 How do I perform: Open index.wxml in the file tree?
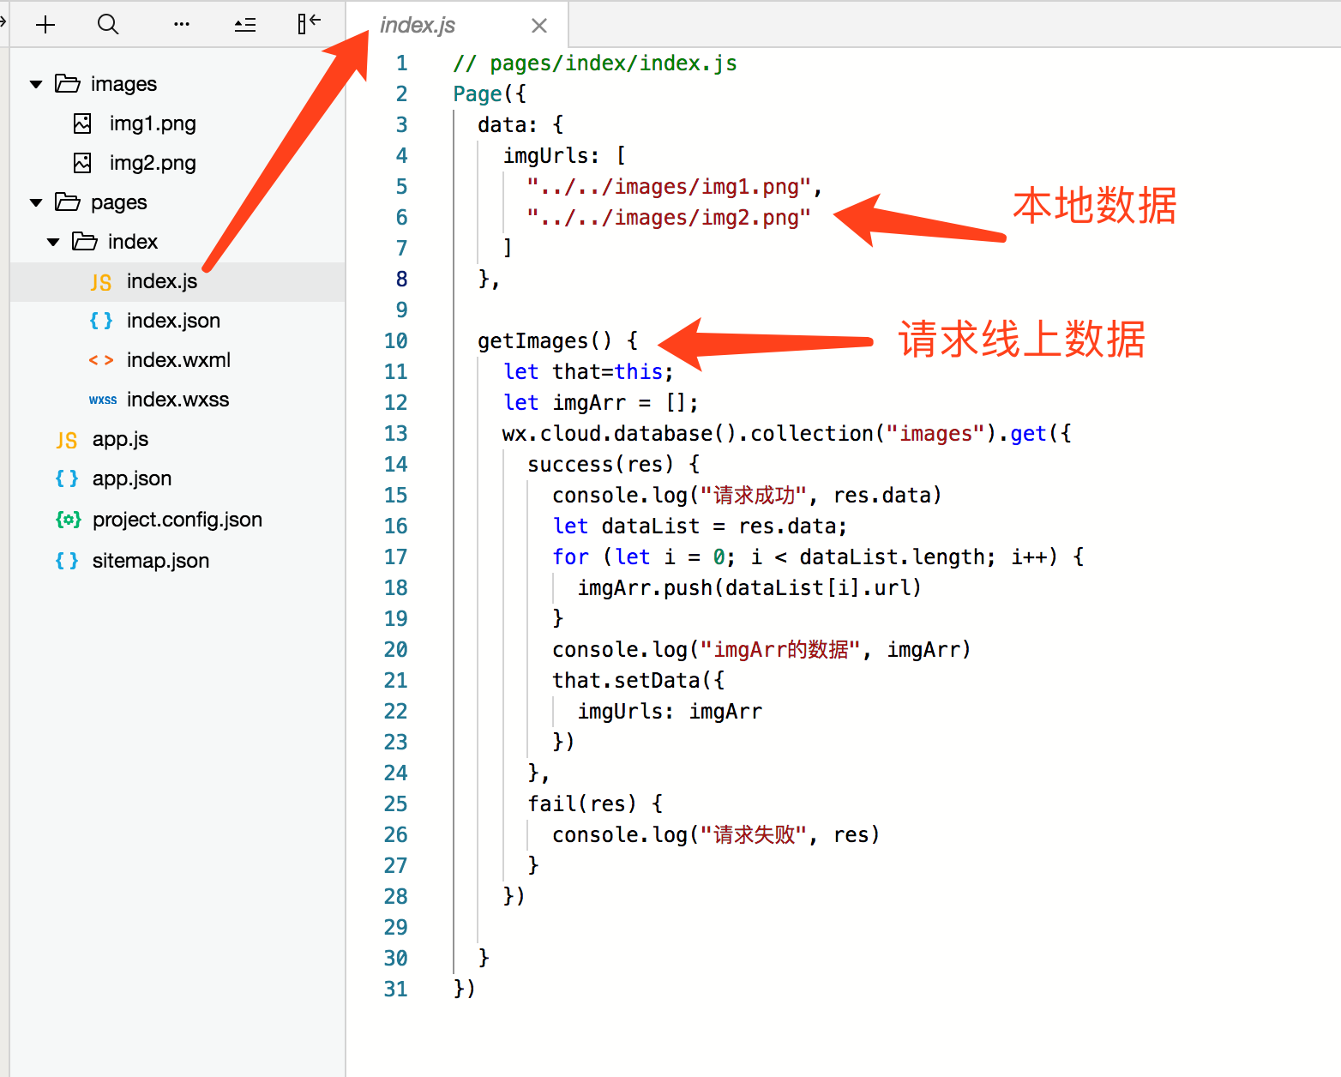pyautogui.click(x=178, y=360)
